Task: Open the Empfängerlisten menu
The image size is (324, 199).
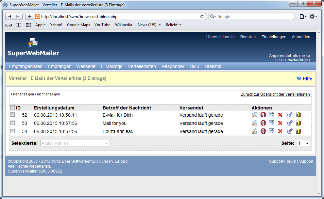Action: (x=26, y=66)
